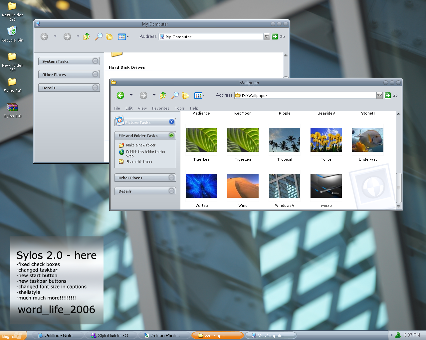
Task: Click Wallpaper window address field
Action: point(306,95)
